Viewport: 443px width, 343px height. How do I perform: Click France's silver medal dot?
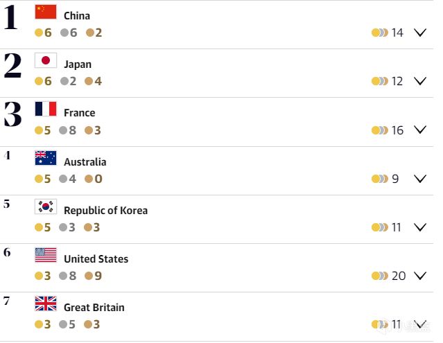pyautogui.click(x=64, y=130)
